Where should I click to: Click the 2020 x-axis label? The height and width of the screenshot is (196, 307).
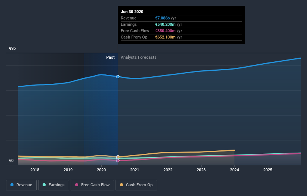[x=101, y=170]
